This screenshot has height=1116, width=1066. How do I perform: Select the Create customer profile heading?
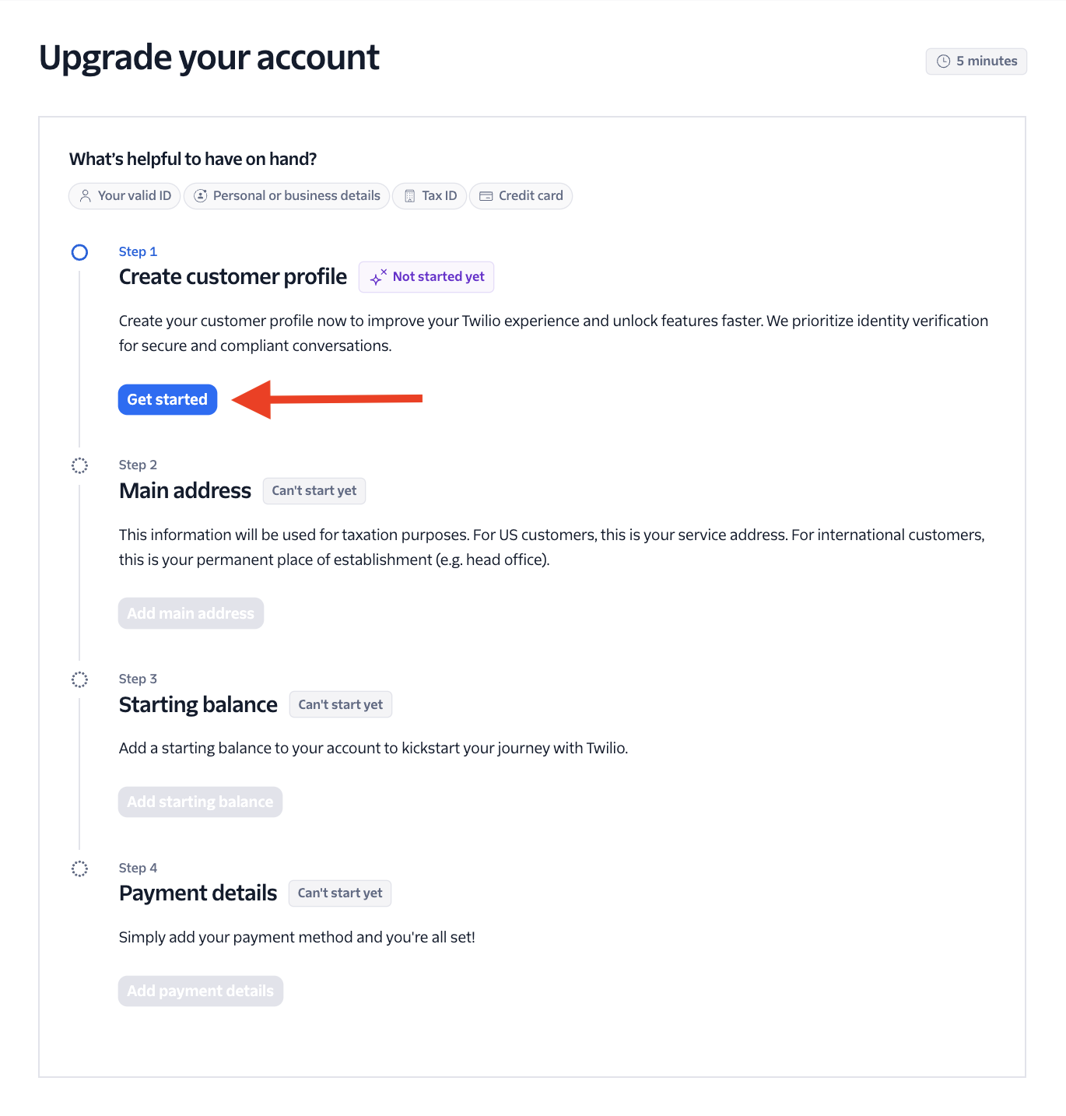pos(233,277)
